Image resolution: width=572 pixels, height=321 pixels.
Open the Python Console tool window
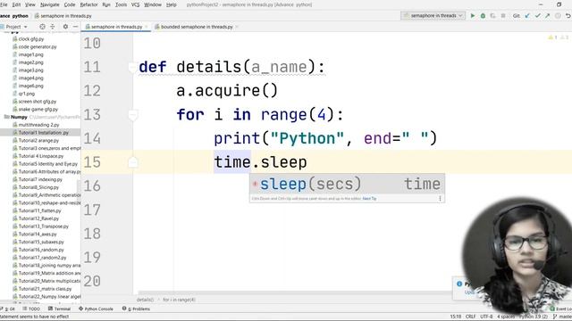coord(96,309)
